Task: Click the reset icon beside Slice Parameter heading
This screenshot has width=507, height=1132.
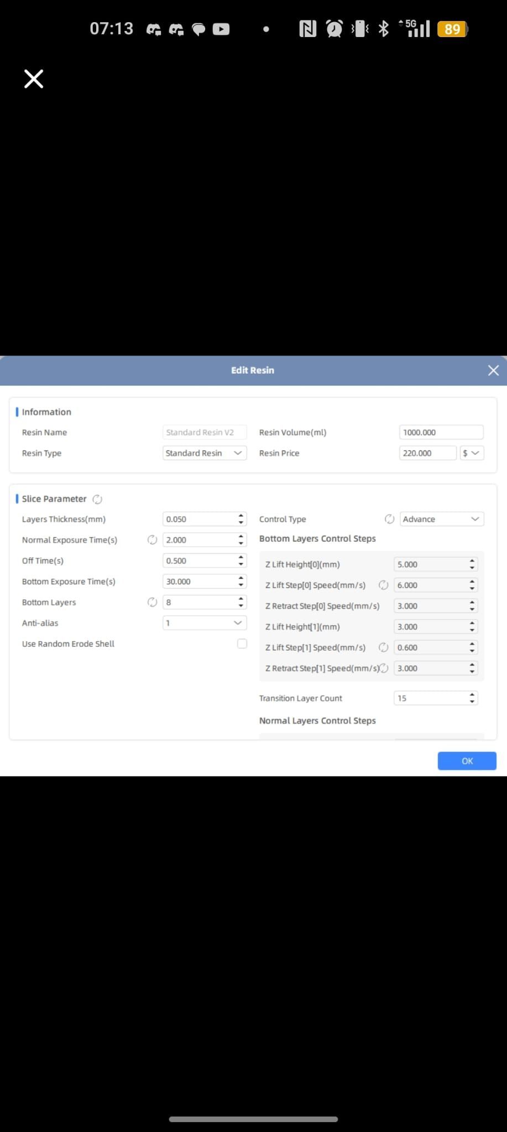Action: (x=97, y=499)
